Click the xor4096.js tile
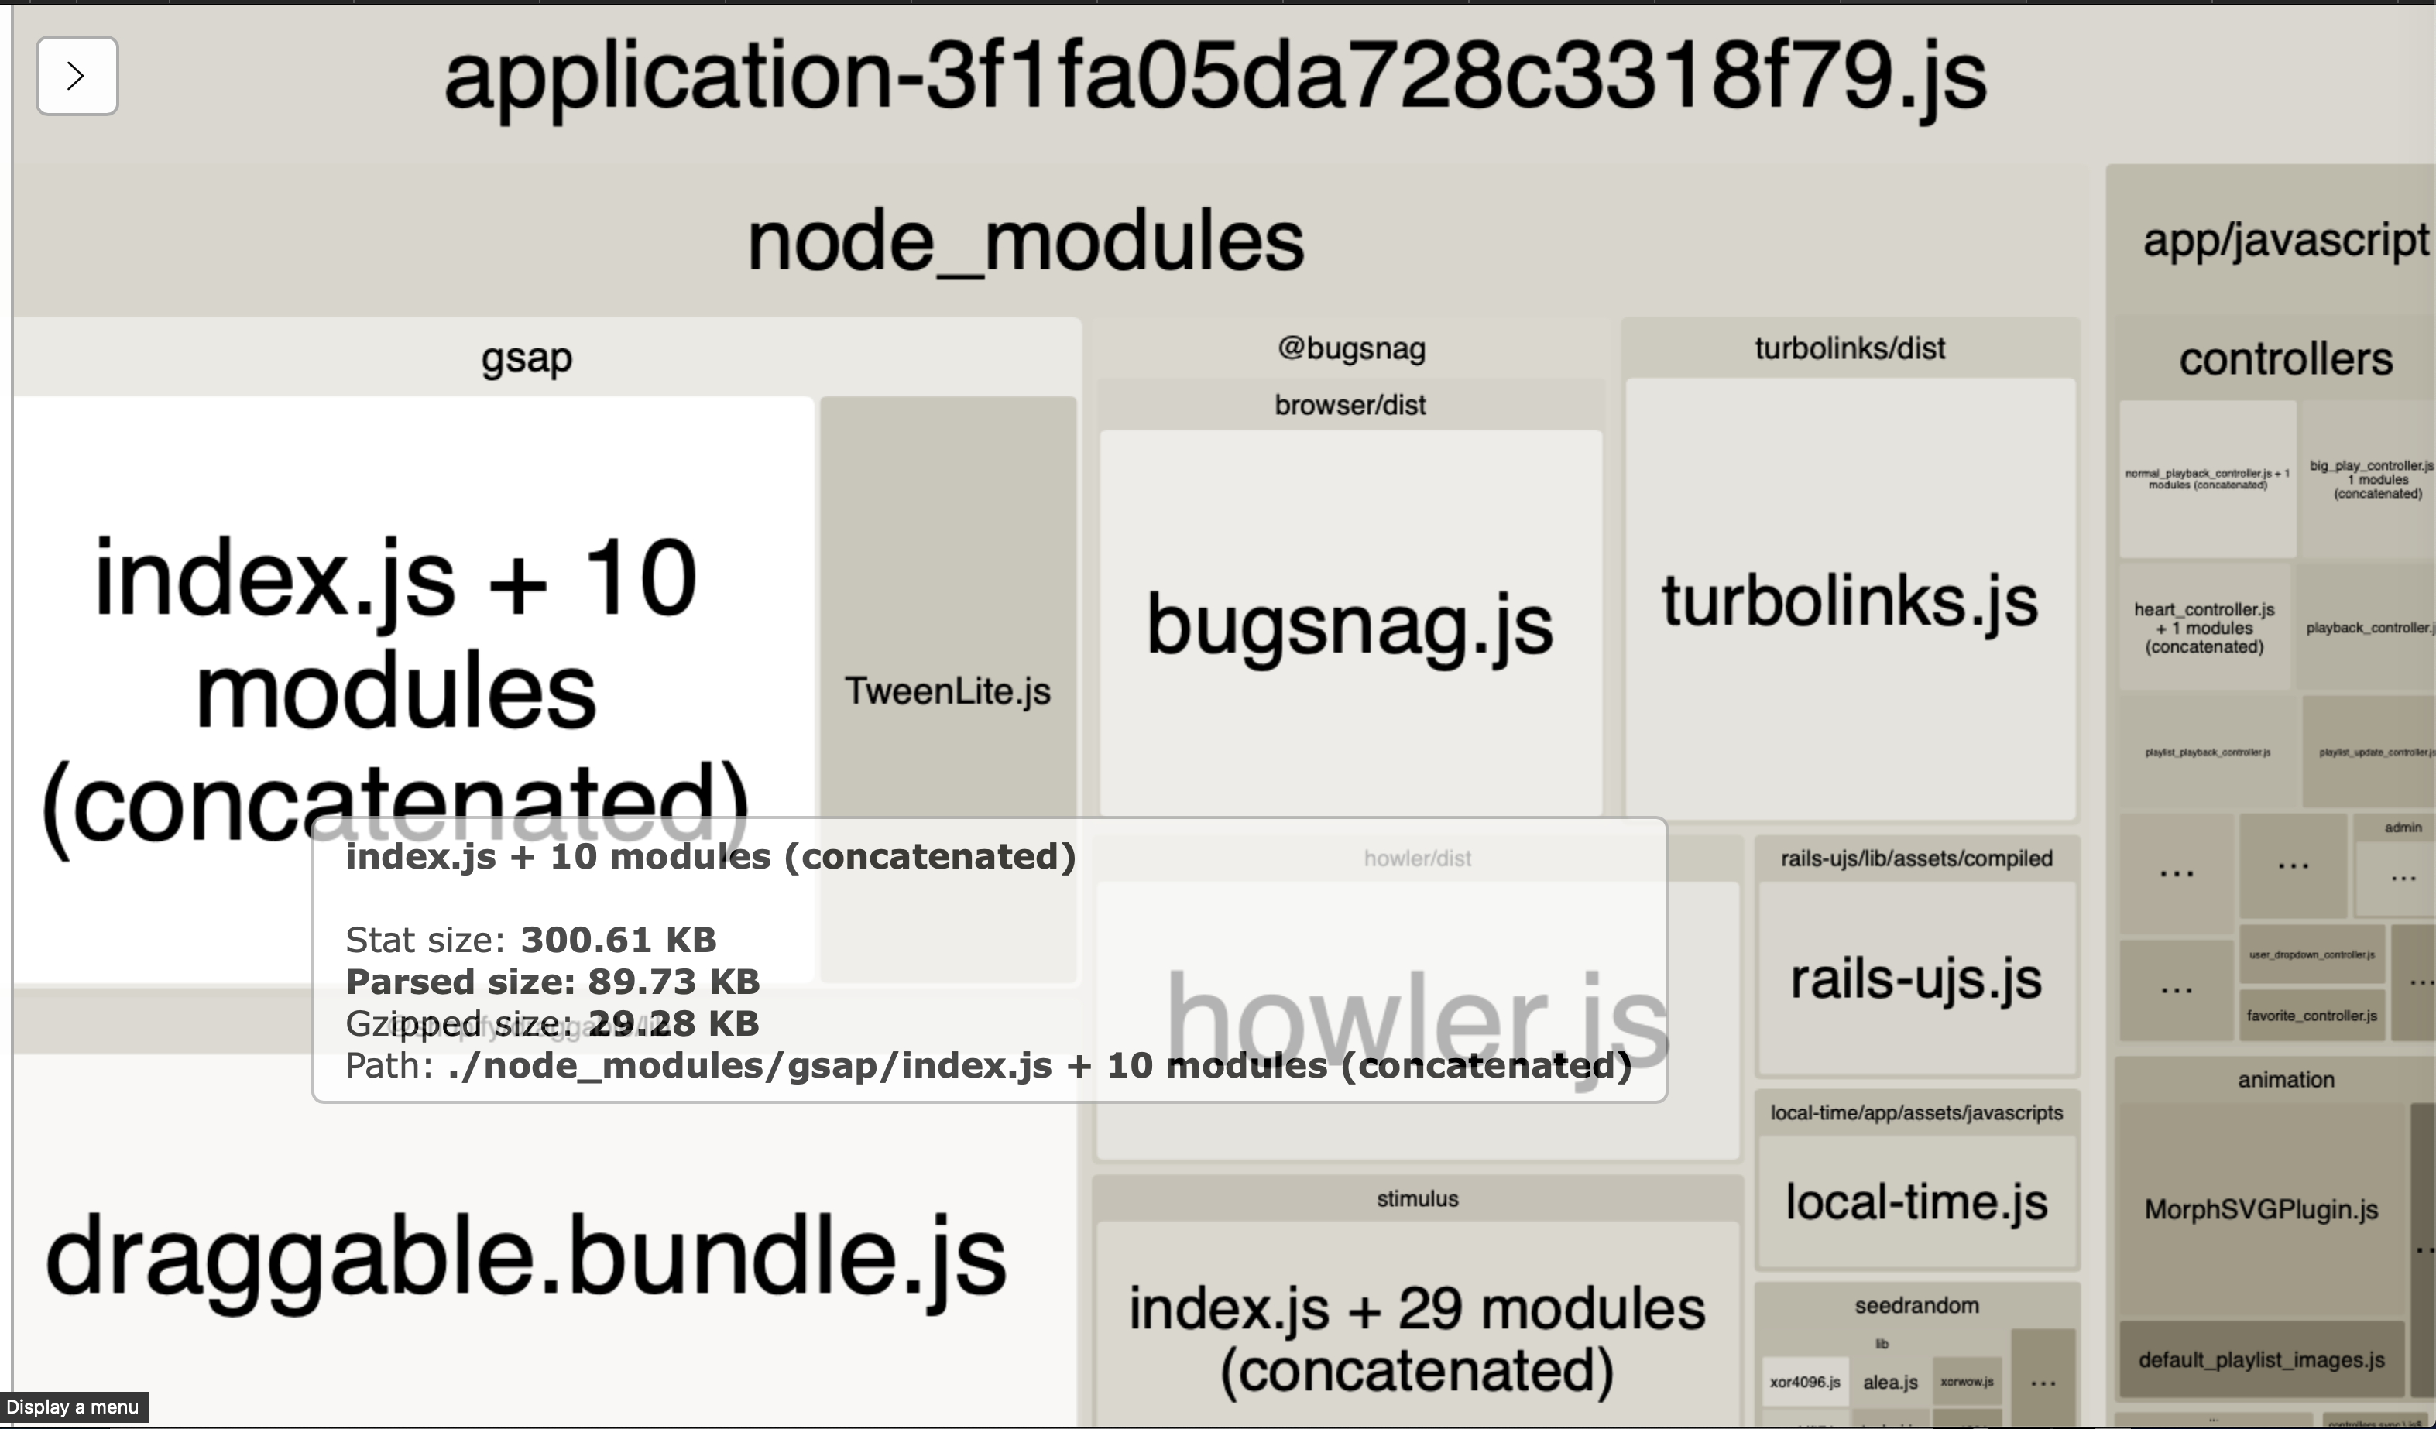 (1804, 1383)
